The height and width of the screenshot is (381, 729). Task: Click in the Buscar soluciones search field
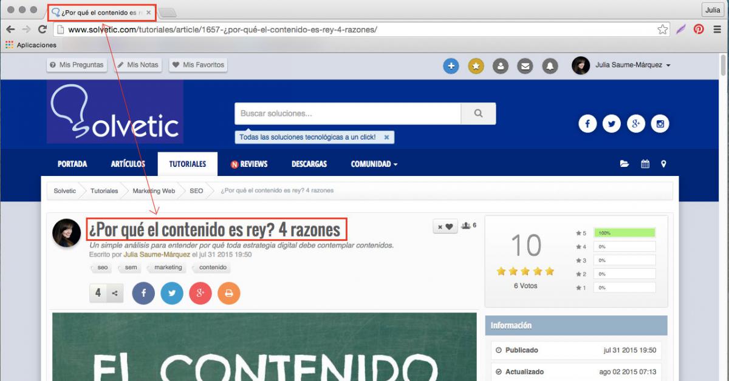[347, 113]
